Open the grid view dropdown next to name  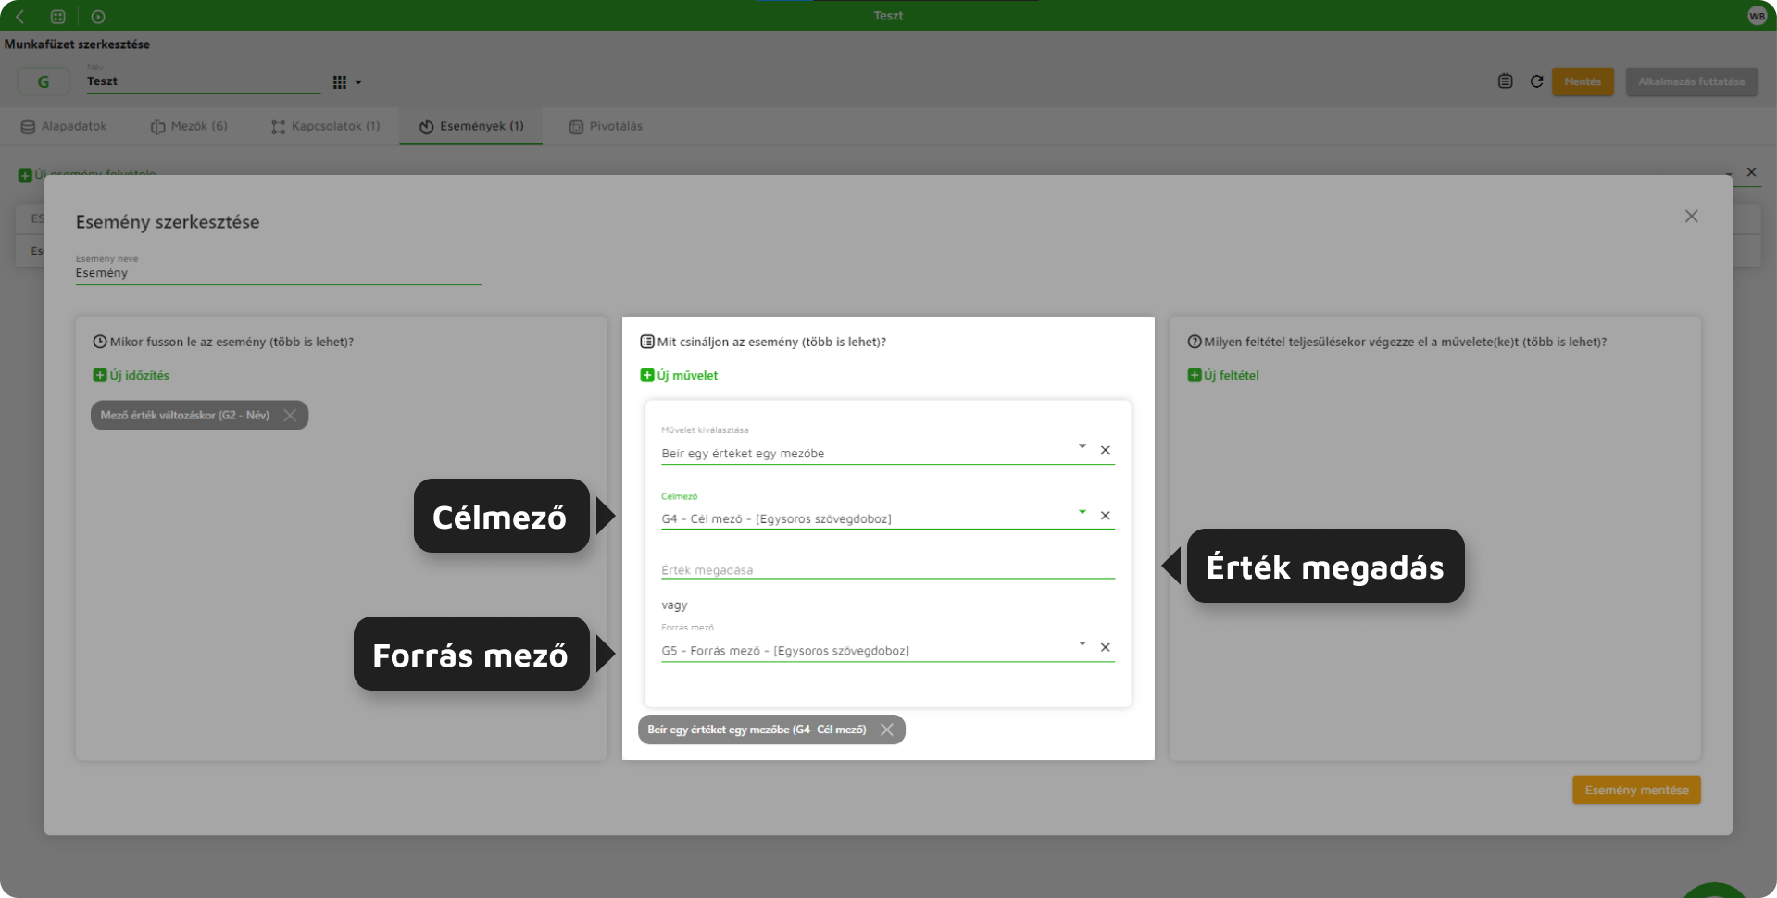[347, 82]
